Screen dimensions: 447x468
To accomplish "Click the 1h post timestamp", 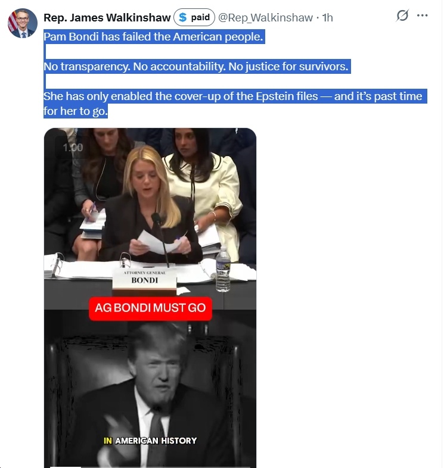I will [x=327, y=18].
